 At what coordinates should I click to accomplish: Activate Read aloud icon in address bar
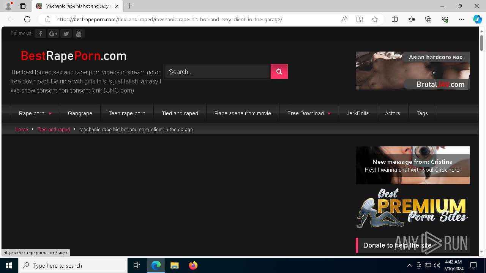[x=344, y=19]
